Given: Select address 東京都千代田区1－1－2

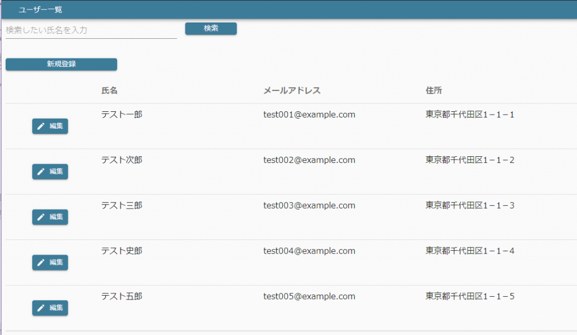Looking at the screenshot, I should [x=470, y=160].
